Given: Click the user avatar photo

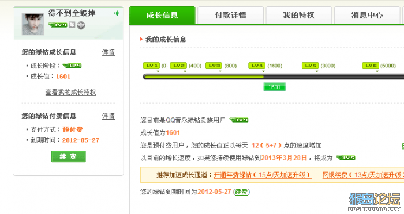Looking at the screenshot, I should pyautogui.click(x=33, y=24).
